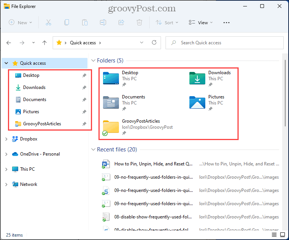The height and width of the screenshot is (240, 289).
Task: Switch to large thumbnails view in status bar
Action: tap(282, 234)
